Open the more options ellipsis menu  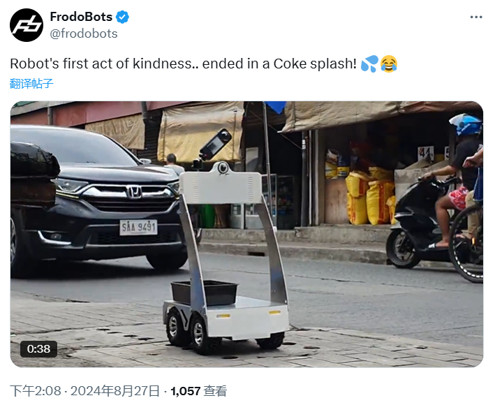click(475, 17)
